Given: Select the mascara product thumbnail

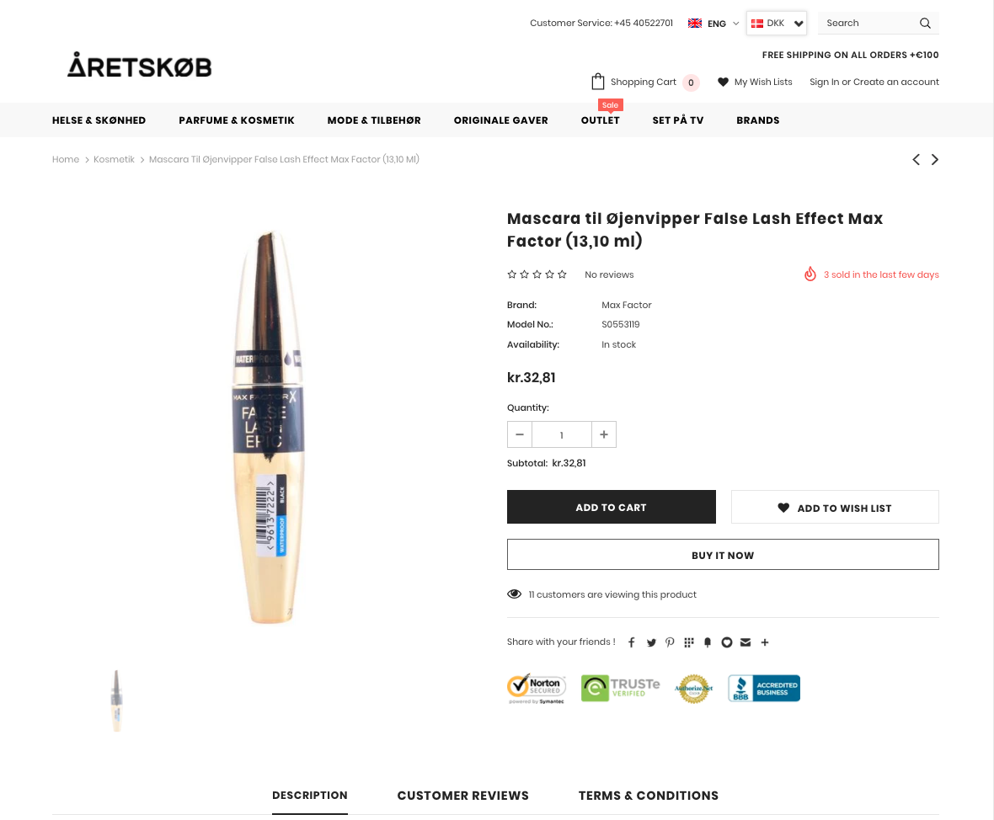Looking at the screenshot, I should tap(116, 700).
